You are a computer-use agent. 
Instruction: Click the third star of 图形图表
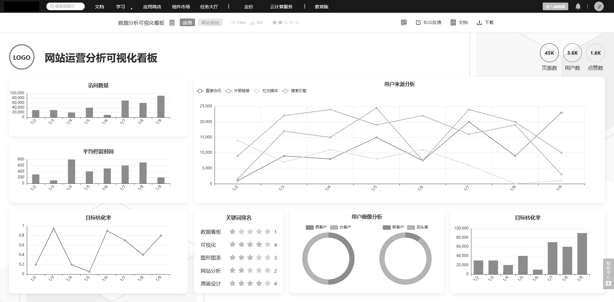point(250,258)
